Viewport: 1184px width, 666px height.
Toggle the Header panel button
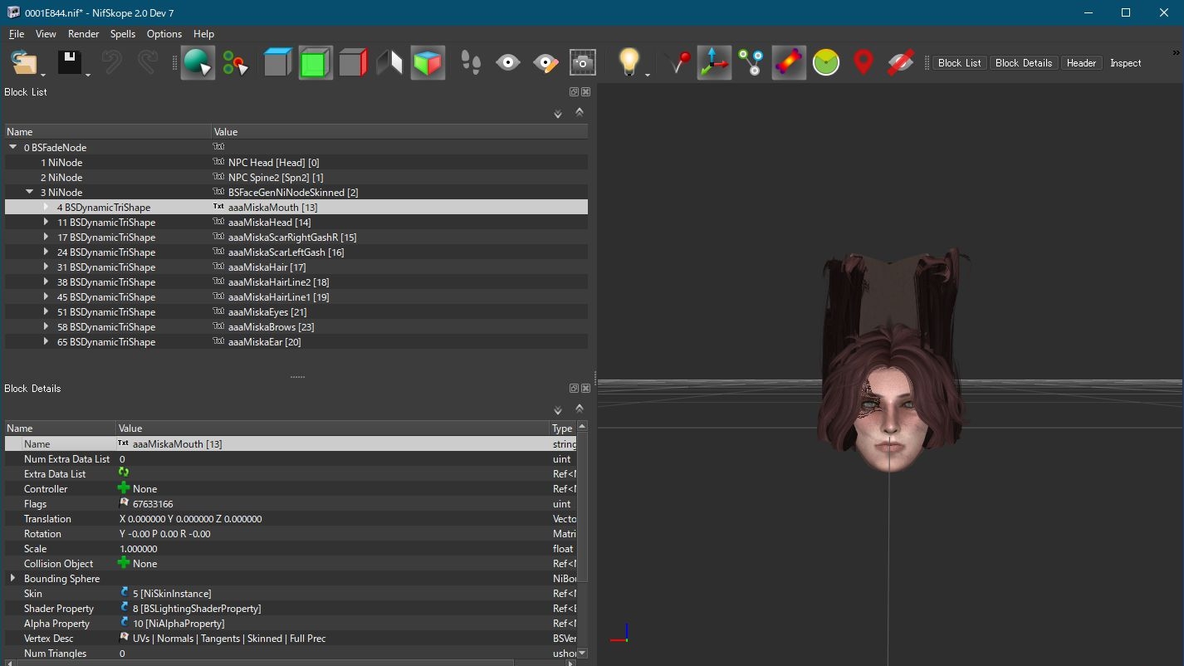pyautogui.click(x=1080, y=63)
